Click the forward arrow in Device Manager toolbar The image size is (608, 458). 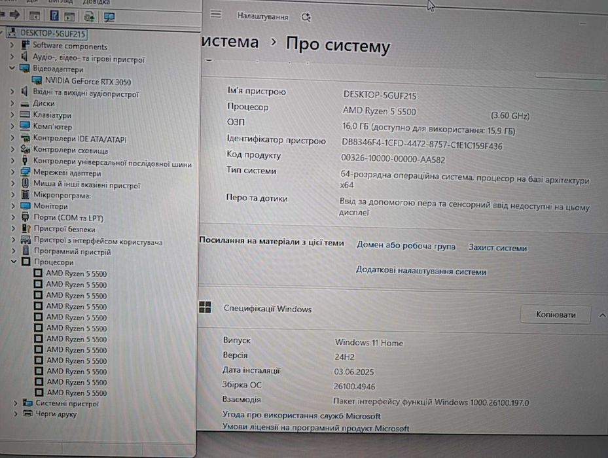tap(14, 15)
